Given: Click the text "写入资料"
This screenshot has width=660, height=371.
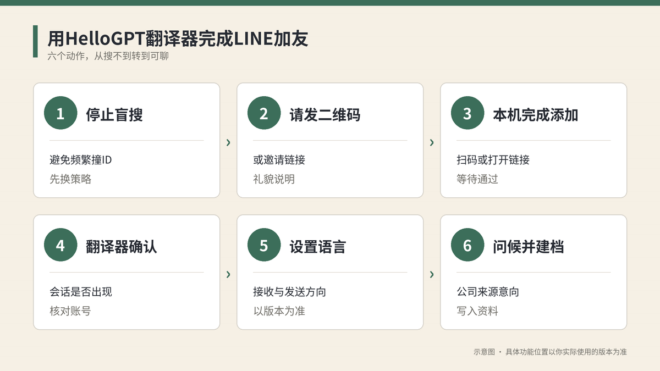Looking at the screenshot, I should coord(477,311).
